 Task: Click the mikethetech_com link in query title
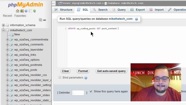coord(121,19)
